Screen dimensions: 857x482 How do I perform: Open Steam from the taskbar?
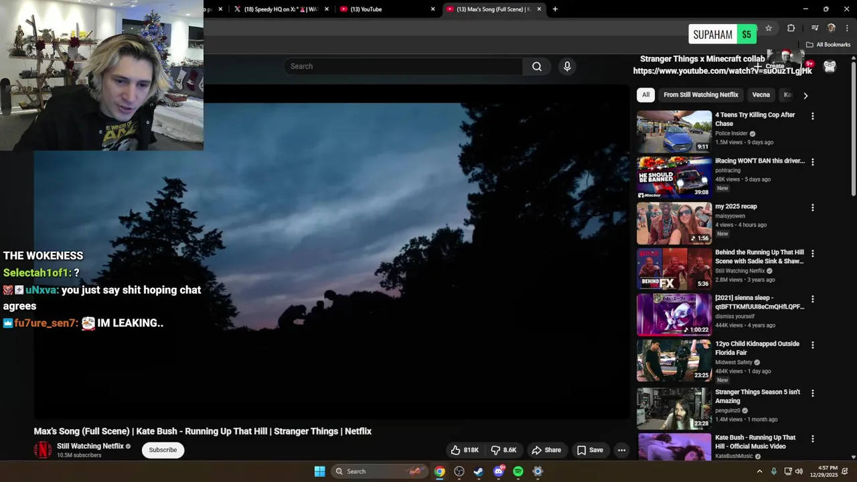[x=479, y=471]
